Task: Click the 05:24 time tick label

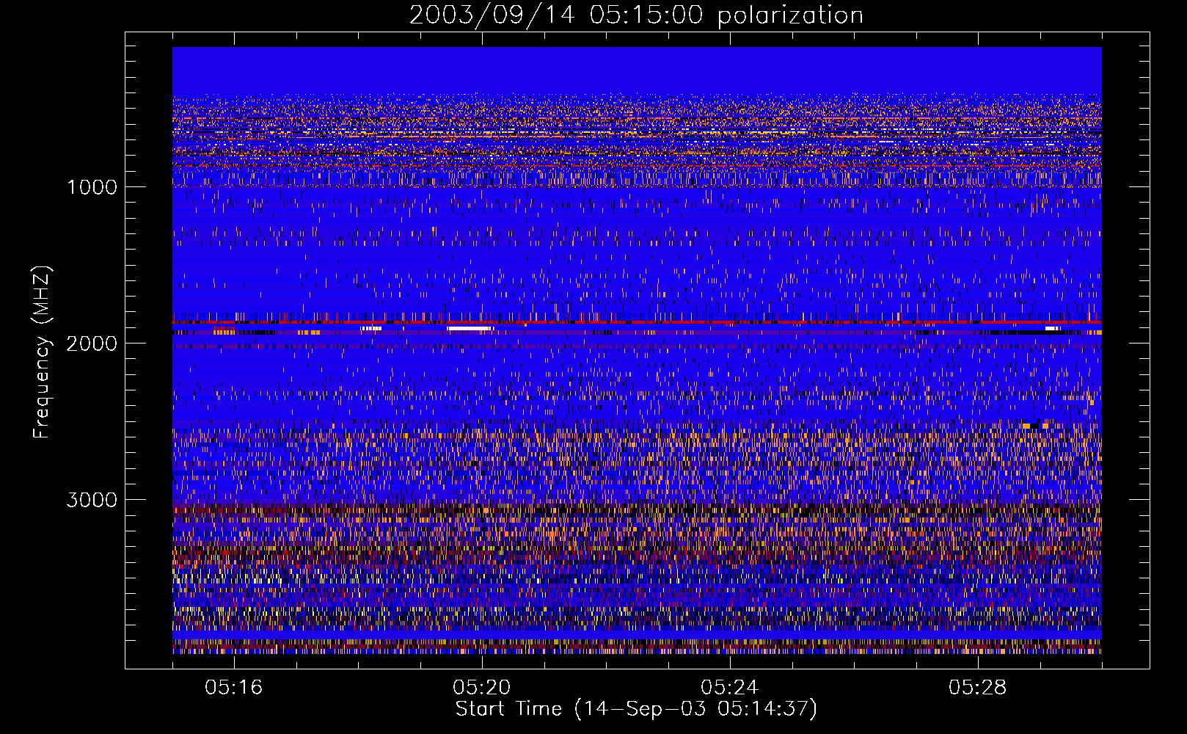Action: [x=730, y=687]
